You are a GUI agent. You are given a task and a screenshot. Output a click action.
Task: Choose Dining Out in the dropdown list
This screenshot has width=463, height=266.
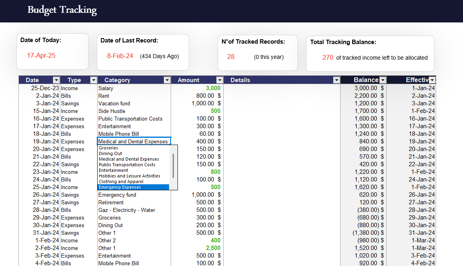[110, 153]
